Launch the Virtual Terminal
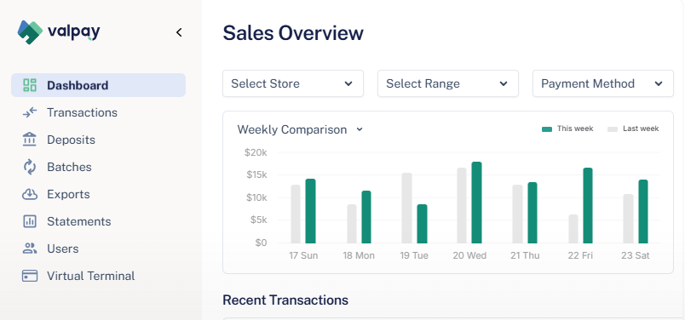685x320 pixels. (x=91, y=276)
